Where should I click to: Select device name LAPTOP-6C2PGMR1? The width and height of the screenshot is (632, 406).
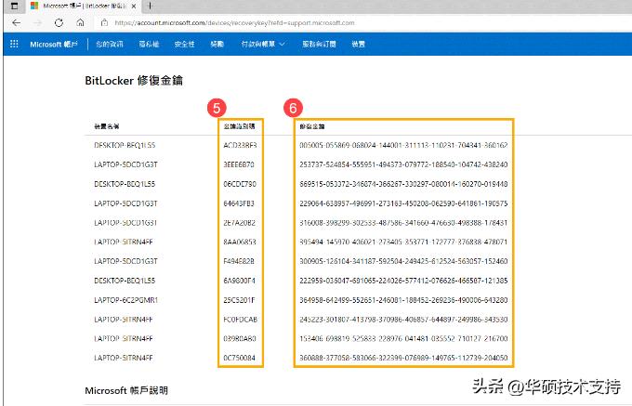(125, 300)
